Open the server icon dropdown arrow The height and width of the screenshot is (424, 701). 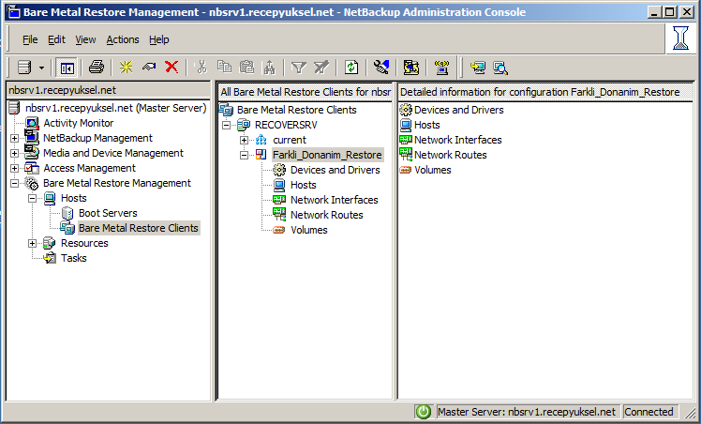click(x=41, y=68)
